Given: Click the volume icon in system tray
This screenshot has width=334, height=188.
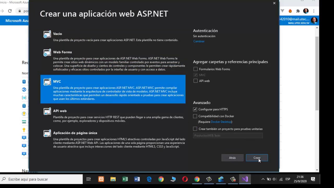Looking at the screenshot, I should (x=275, y=179).
